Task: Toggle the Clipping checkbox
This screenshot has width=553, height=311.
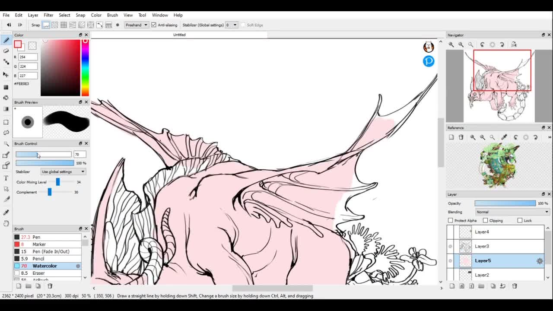Action: 486,221
